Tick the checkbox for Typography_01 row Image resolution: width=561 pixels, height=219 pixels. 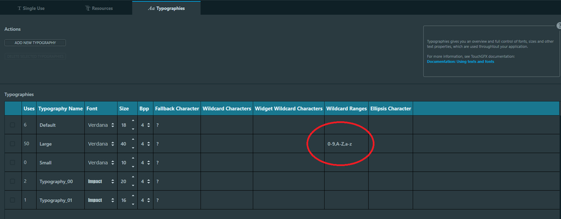[x=12, y=200]
